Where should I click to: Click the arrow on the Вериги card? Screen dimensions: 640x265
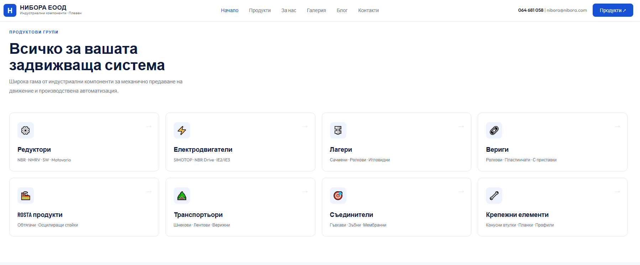617,126
